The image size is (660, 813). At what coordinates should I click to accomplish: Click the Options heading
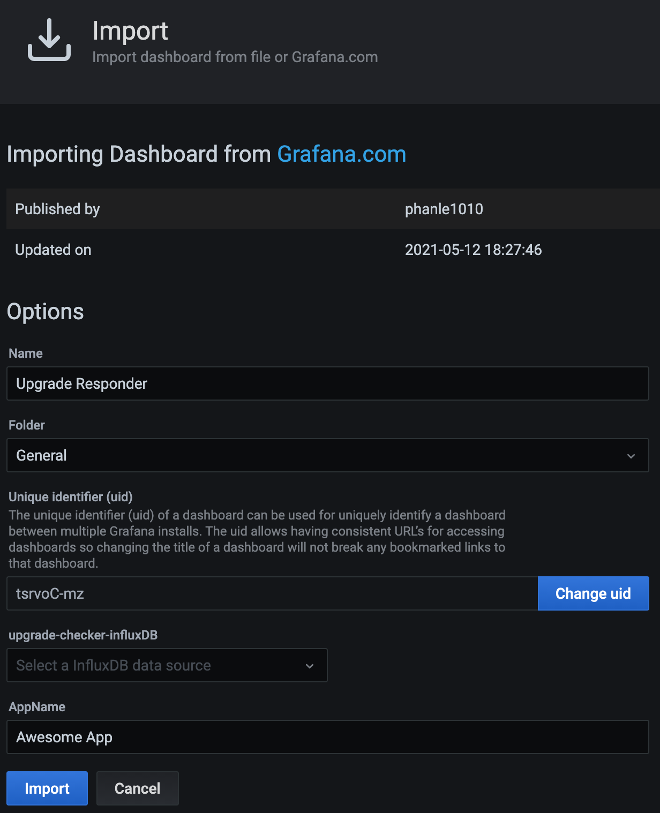tap(46, 312)
